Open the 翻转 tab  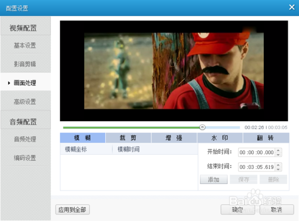tap(266, 138)
